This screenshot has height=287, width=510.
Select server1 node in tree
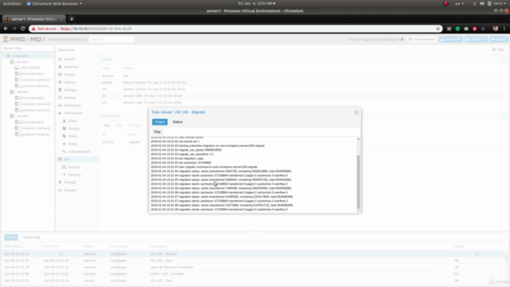(x=22, y=62)
